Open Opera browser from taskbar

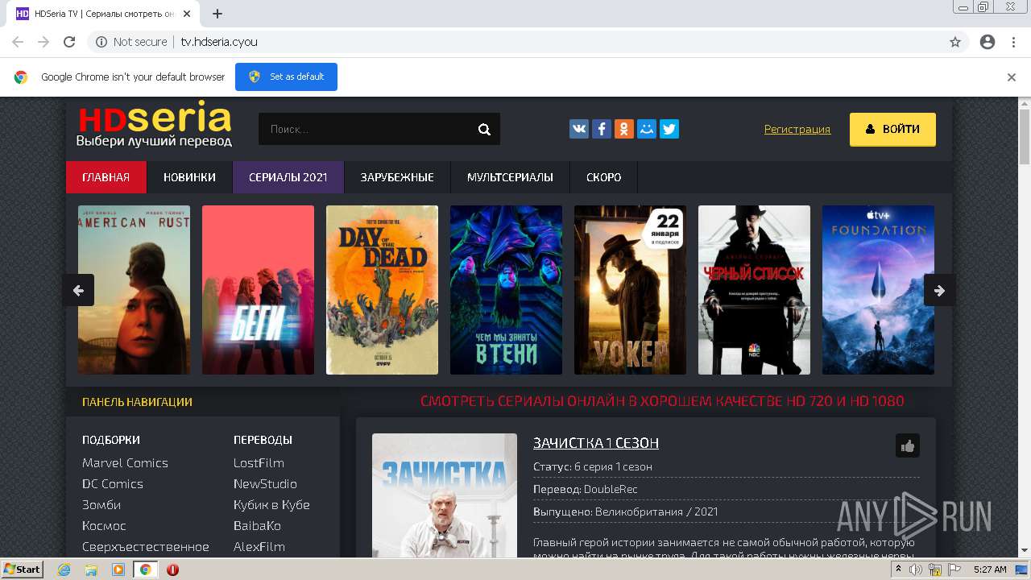tap(172, 570)
